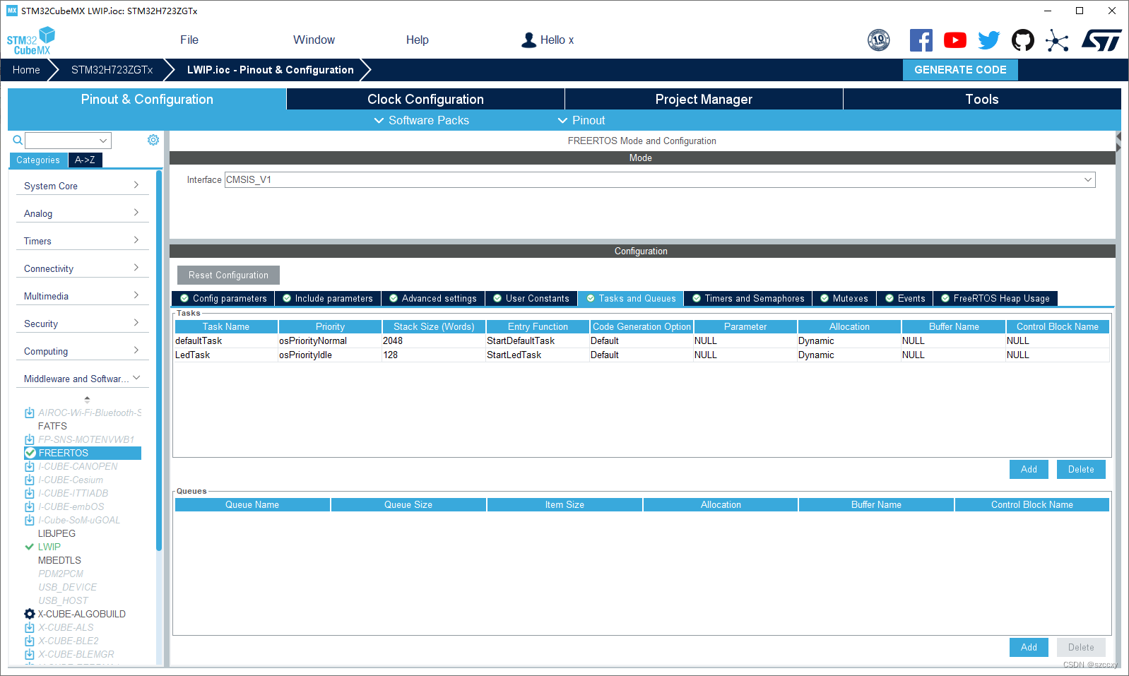Open the User Constants tab

[531, 299]
